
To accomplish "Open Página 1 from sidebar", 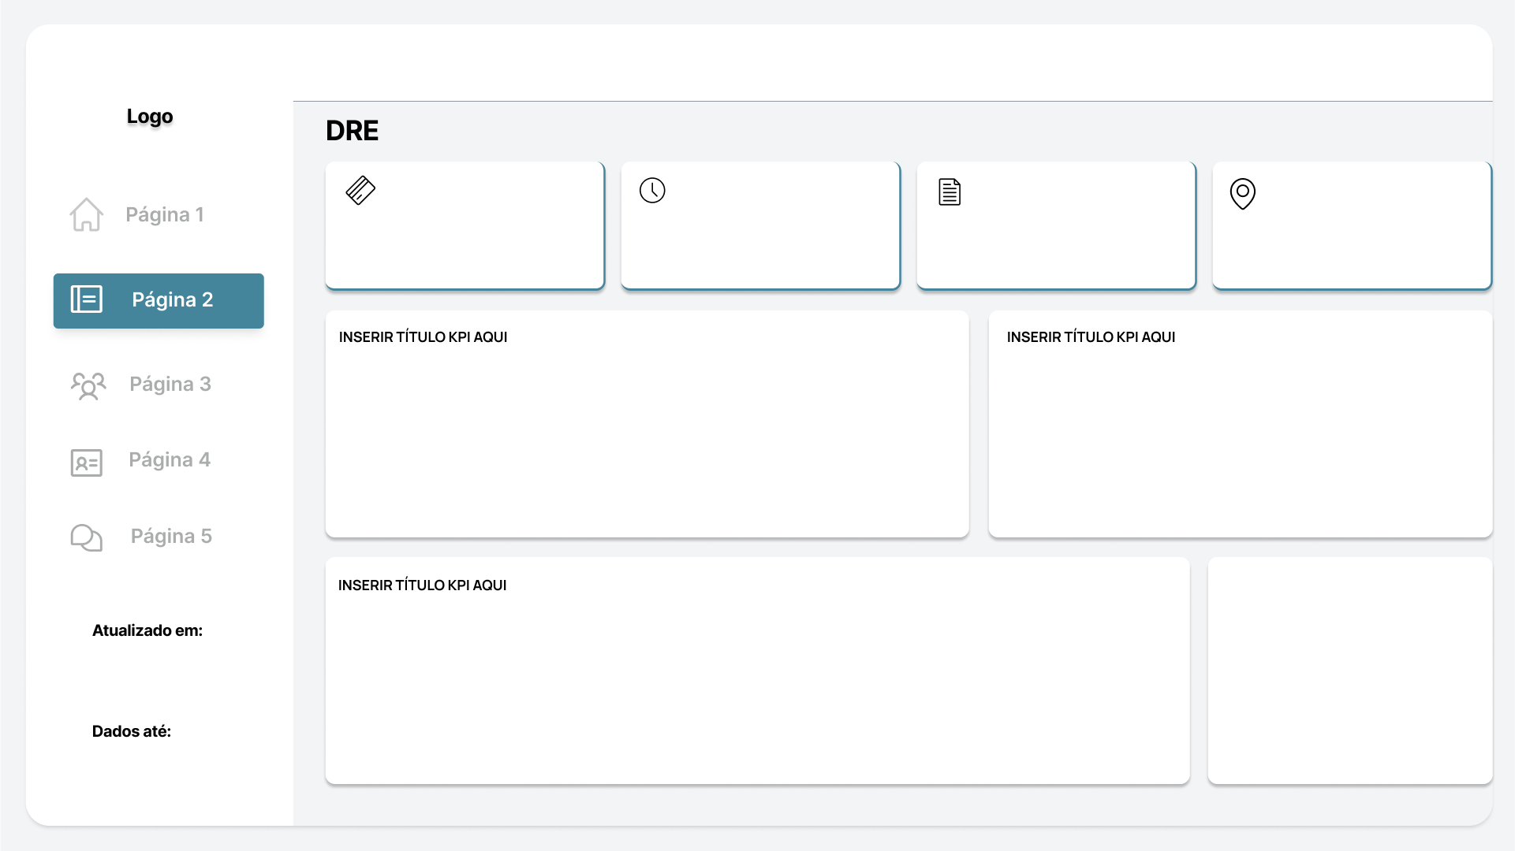I will click(165, 214).
